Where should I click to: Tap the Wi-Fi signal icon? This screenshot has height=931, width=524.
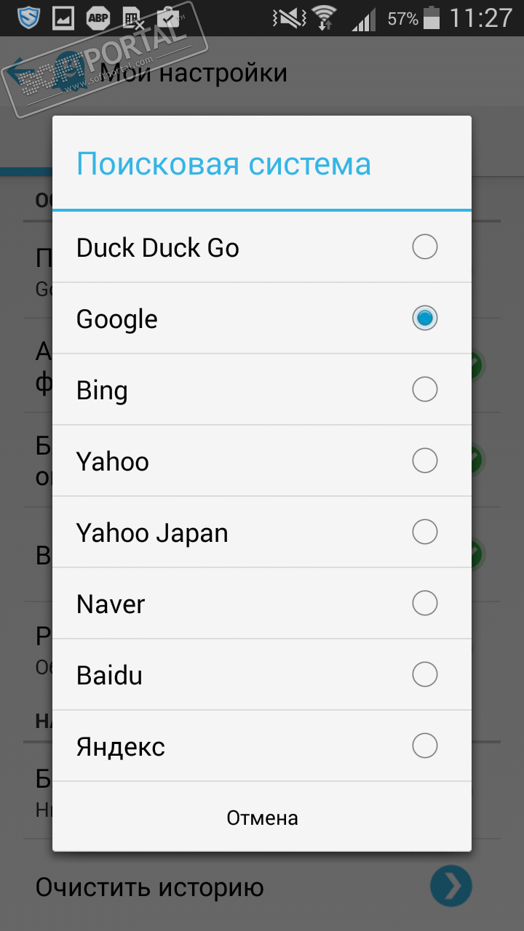coord(324,18)
